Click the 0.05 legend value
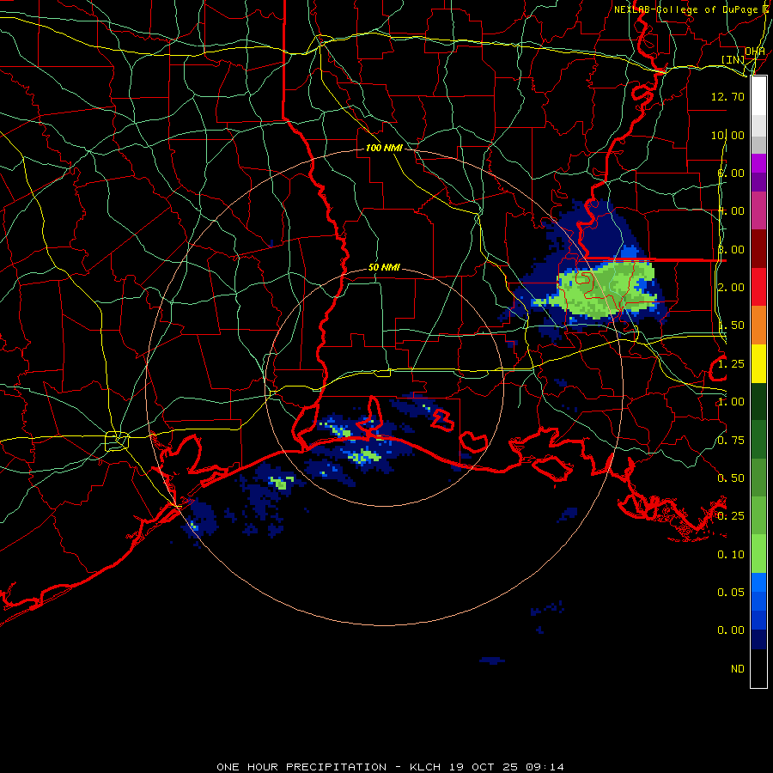This screenshot has width=773, height=773. pyautogui.click(x=731, y=593)
